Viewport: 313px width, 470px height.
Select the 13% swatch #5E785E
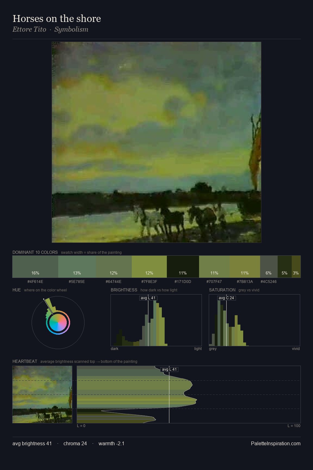click(77, 267)
